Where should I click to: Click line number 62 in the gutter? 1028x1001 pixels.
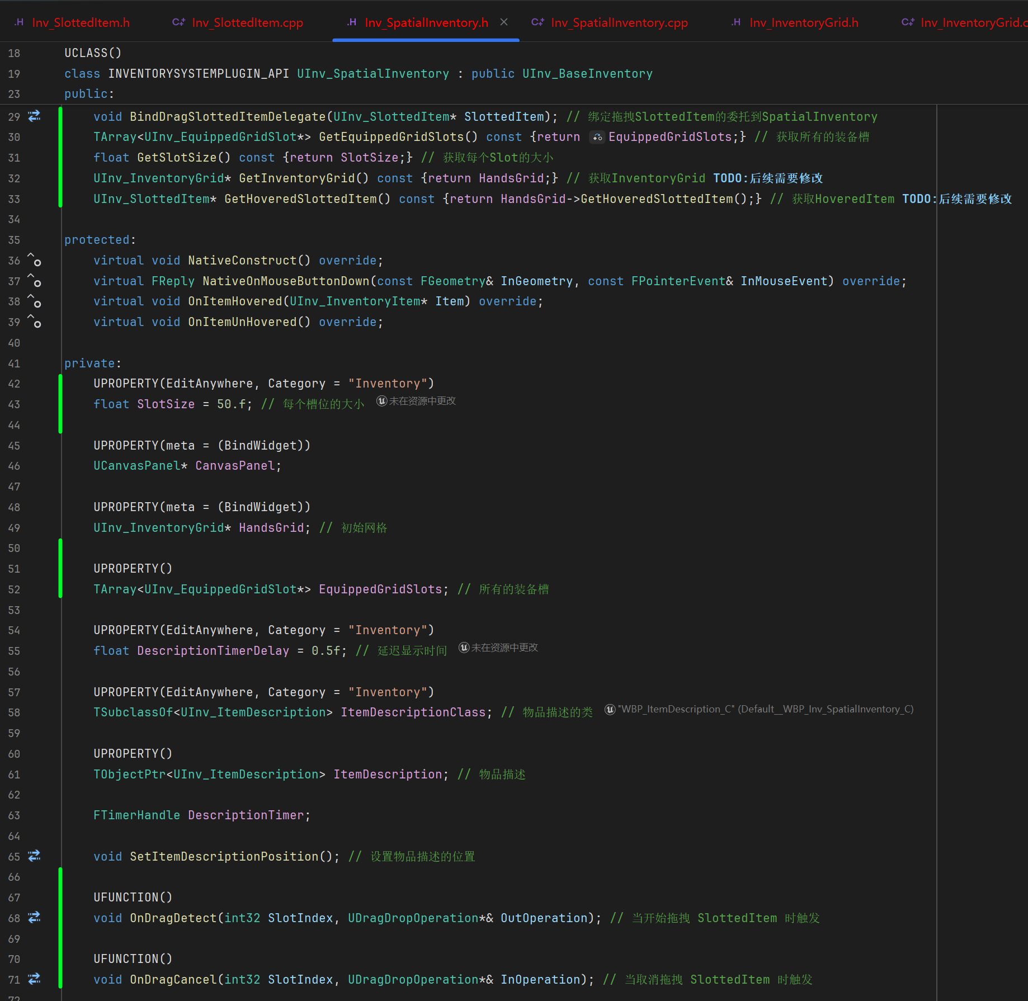point(14,795)
